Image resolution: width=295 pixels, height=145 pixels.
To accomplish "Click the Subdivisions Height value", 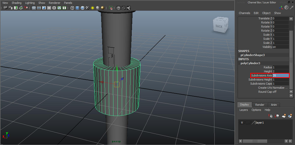I will (281, 80).
